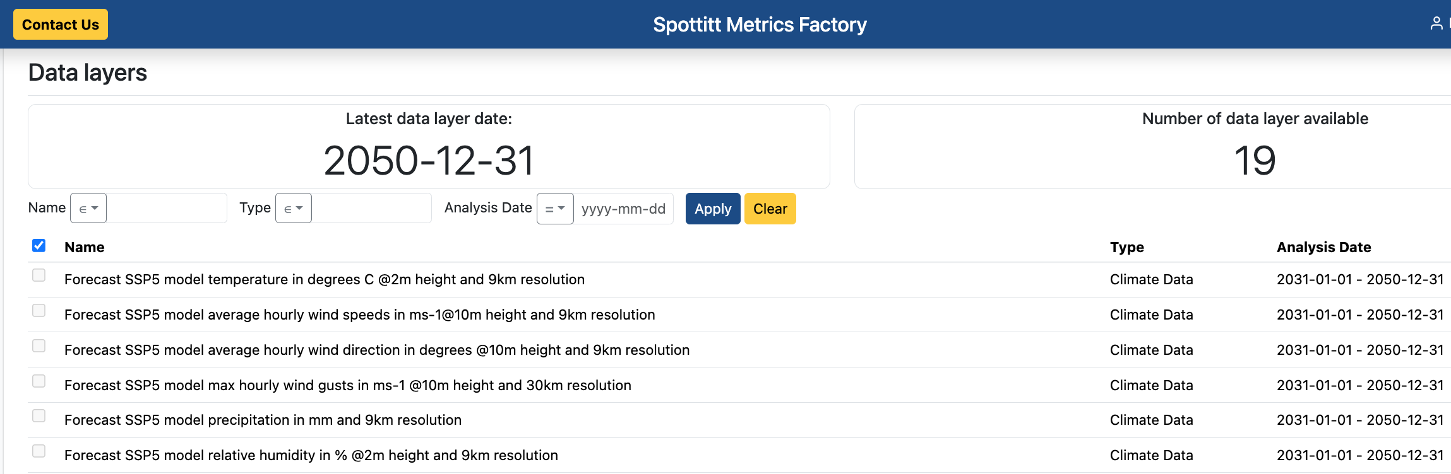This screenshot has width=1451, height=474.
Task: Tick the wind direction layer checkbox
Action: tap(39, 346)
